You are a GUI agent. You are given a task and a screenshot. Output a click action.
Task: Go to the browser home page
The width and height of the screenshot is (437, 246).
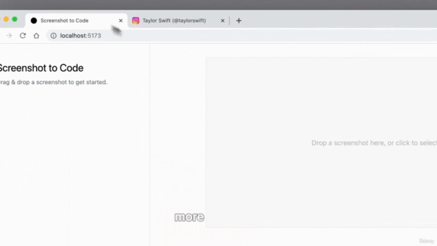36,36
